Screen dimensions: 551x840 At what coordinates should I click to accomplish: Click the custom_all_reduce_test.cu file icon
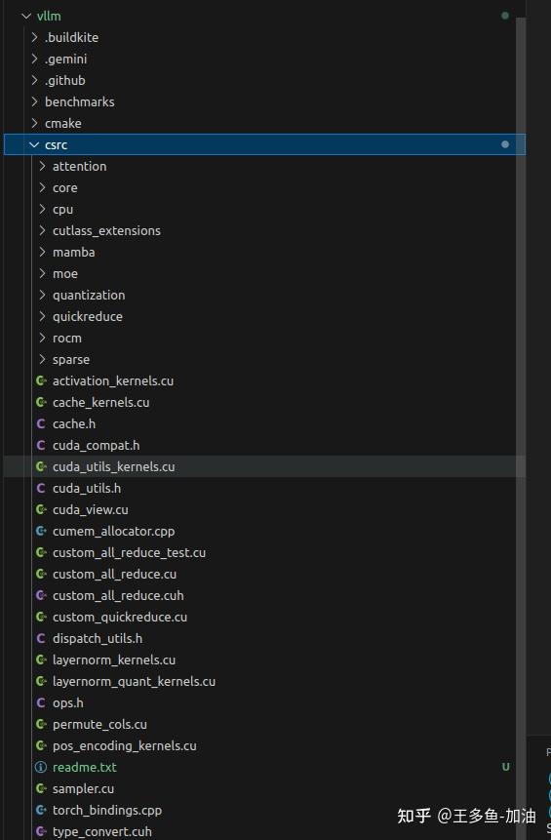pos(41,552)
